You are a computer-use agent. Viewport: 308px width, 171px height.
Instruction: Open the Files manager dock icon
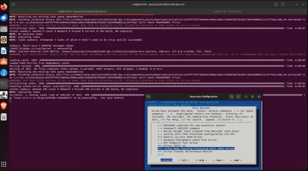(4, 29)
